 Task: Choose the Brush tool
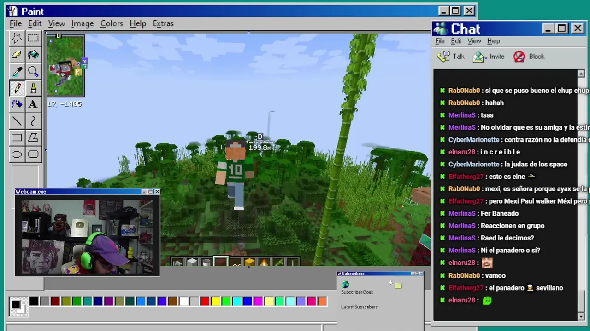tap(33, 88)
